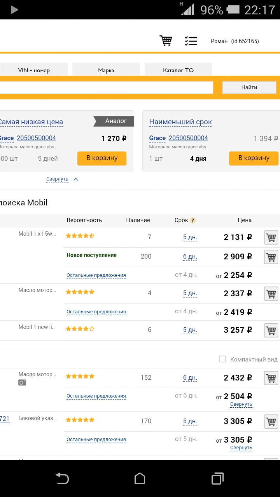This screenshot has height=497, width=280.
Task: Click the Срок help question mark
Action: (192, 221)
